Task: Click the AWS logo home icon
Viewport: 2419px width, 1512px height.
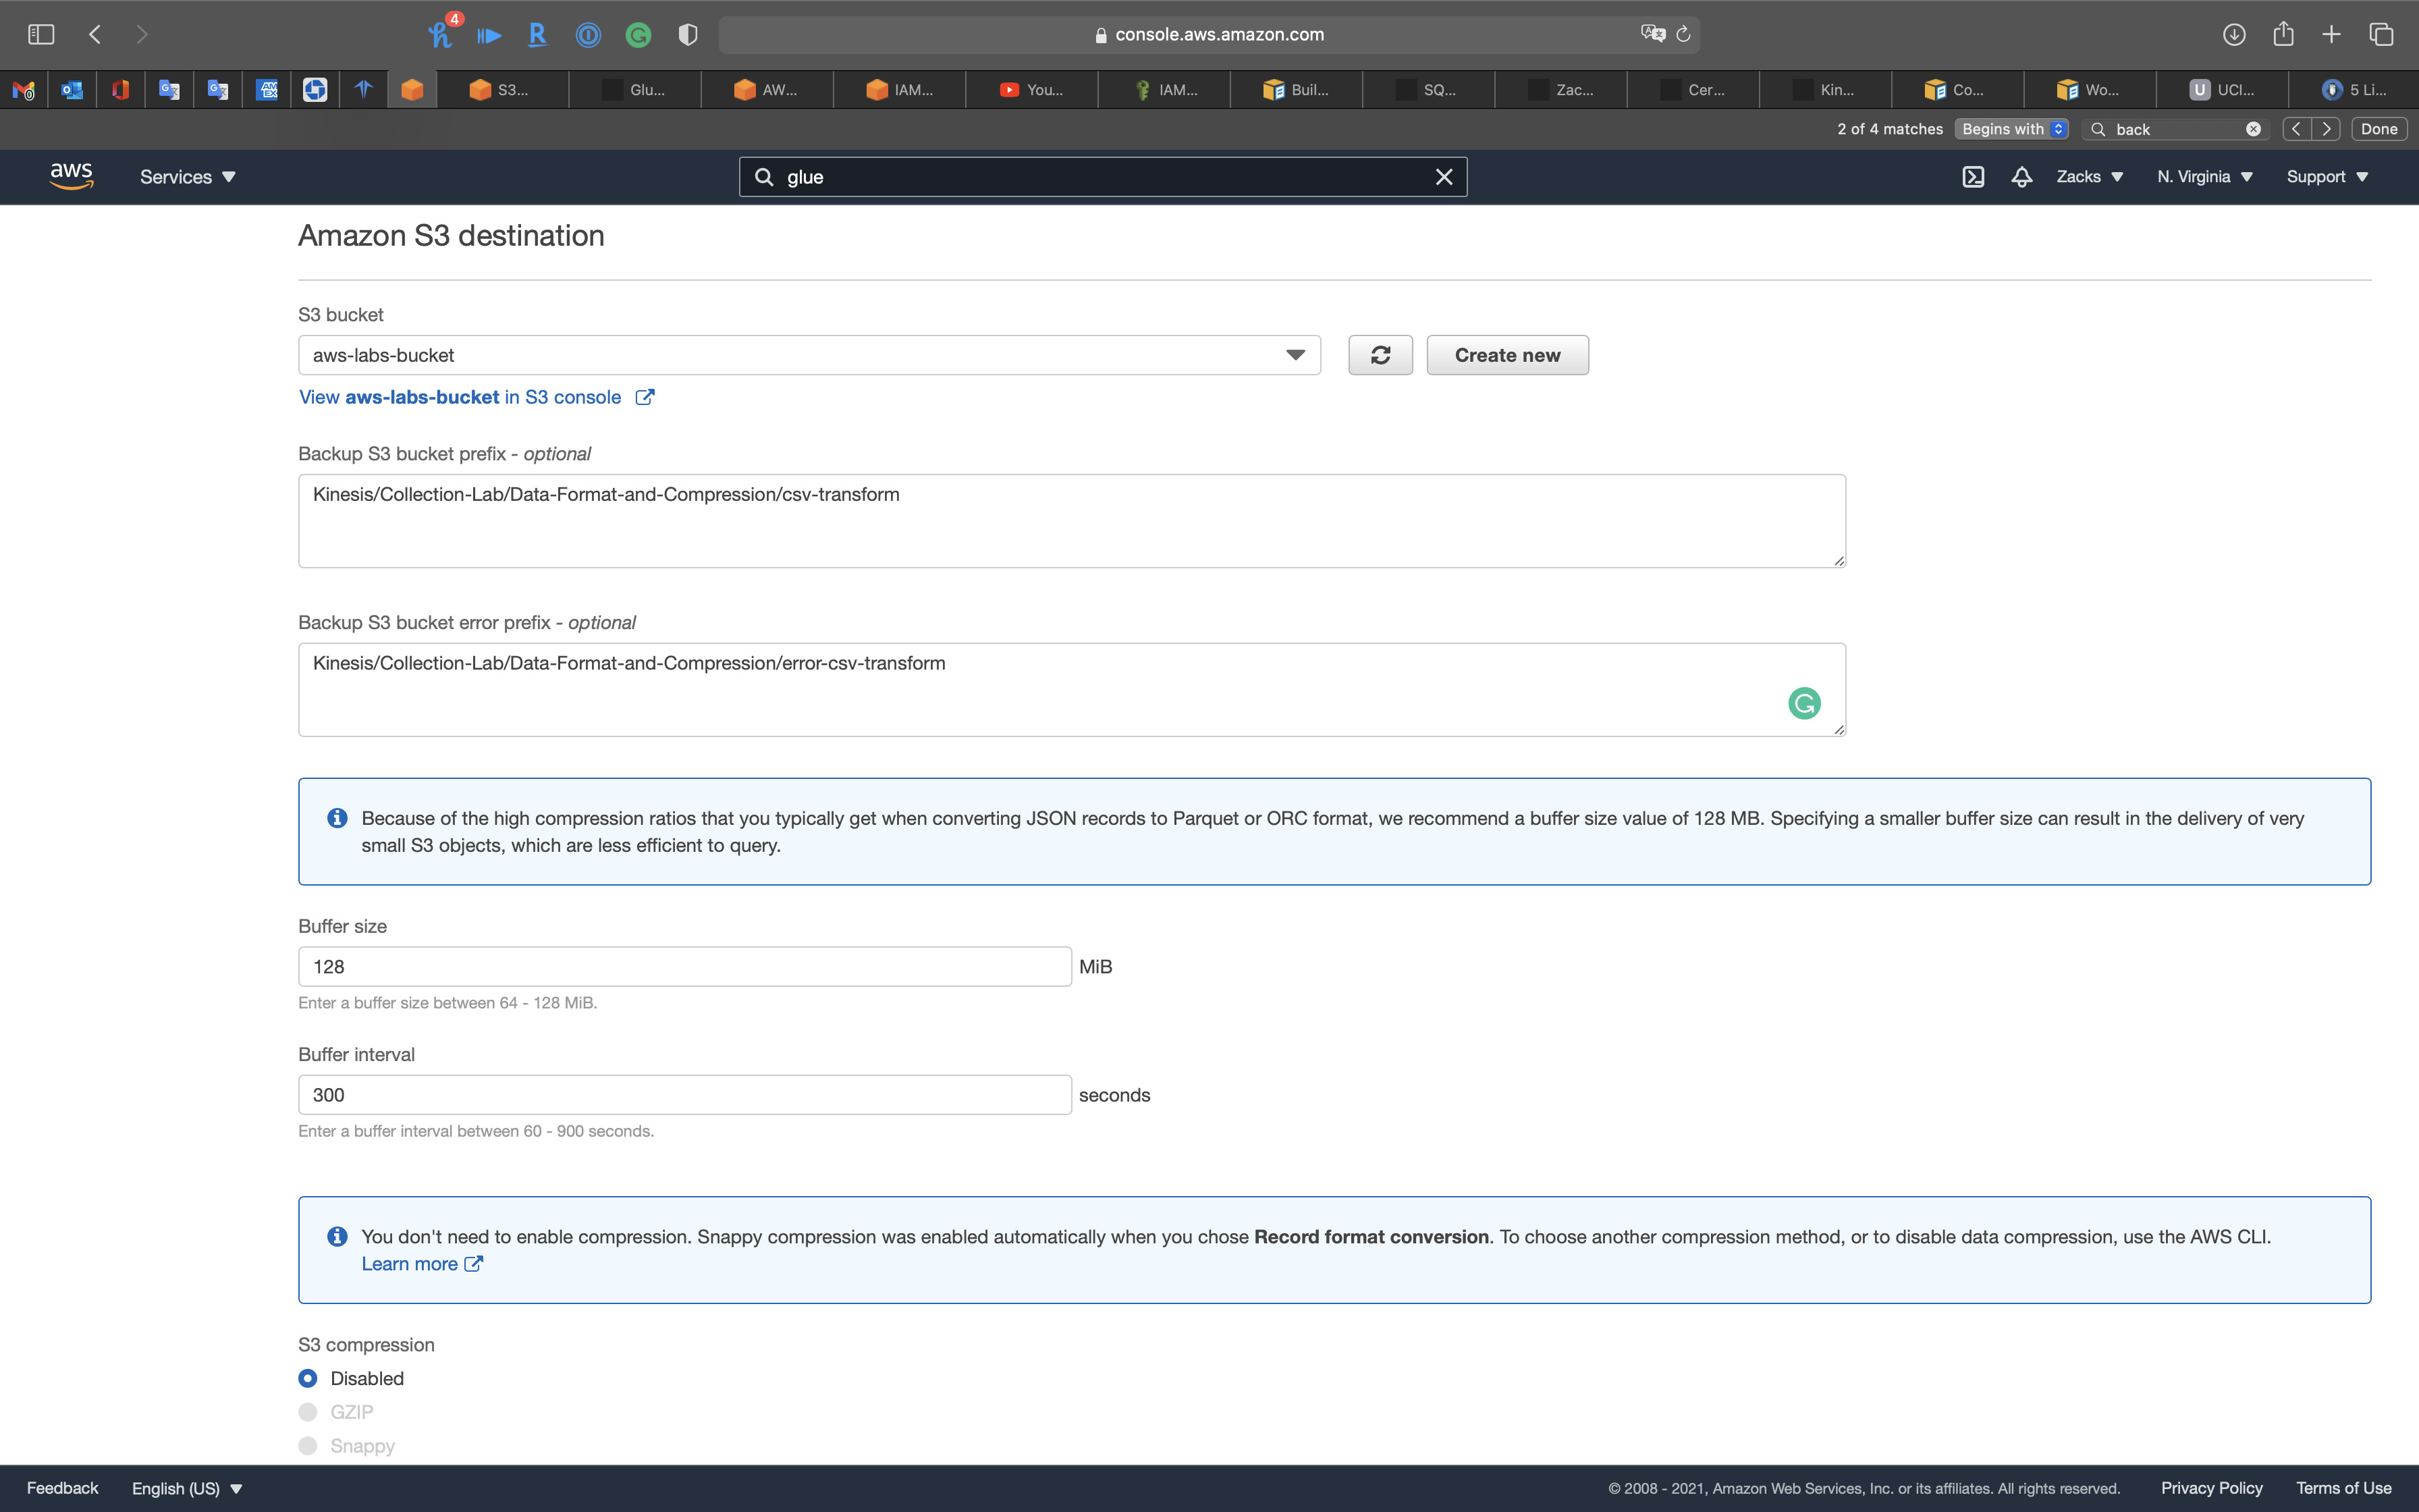Action: (71, 176)
